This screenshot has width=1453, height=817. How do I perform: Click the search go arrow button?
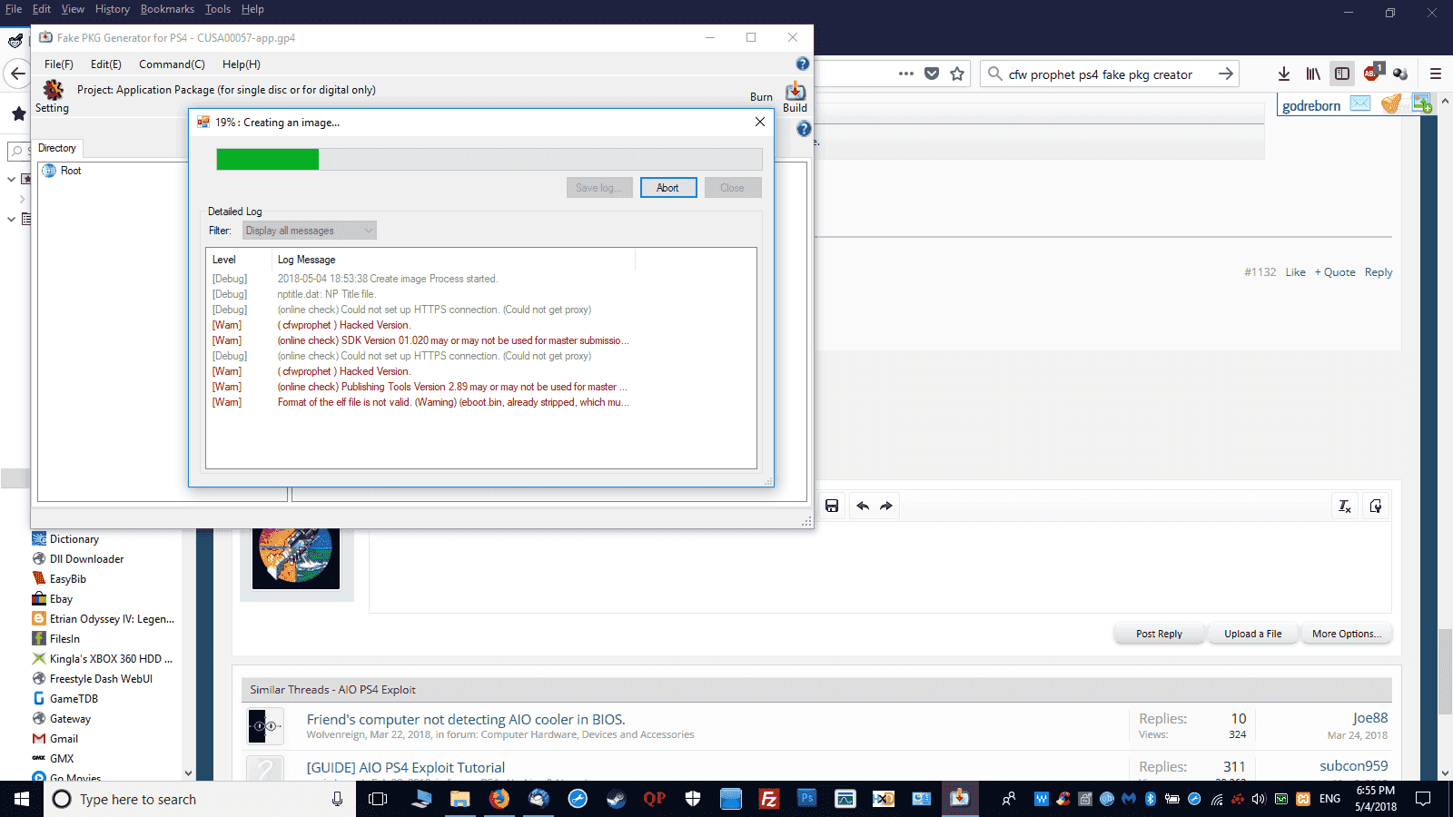pos(1226,74)
